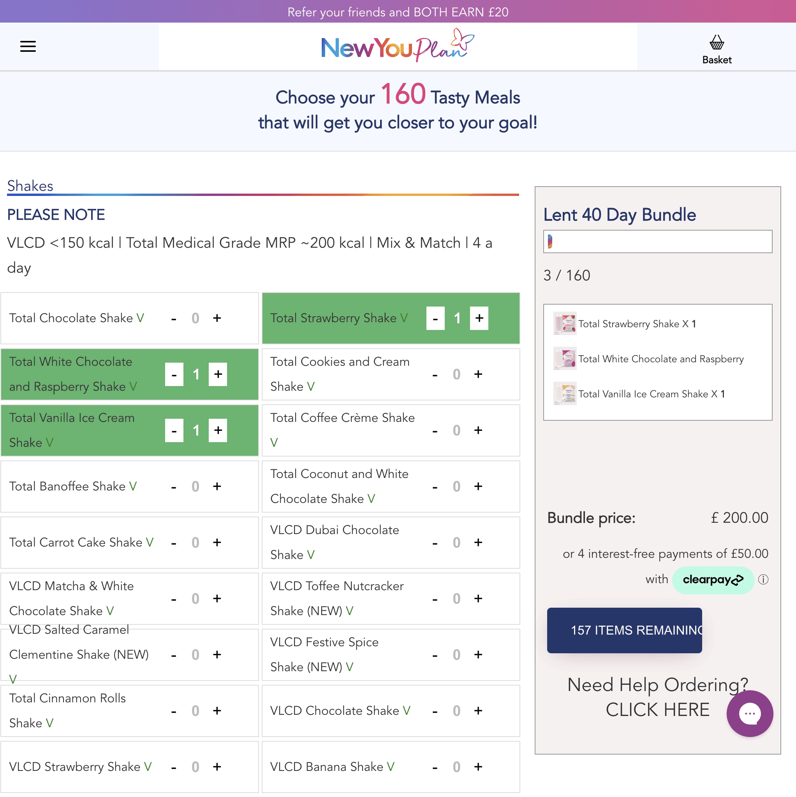
Task: Click the bundle progress bar
Action: pyautogui.click(x=657, y=242)
